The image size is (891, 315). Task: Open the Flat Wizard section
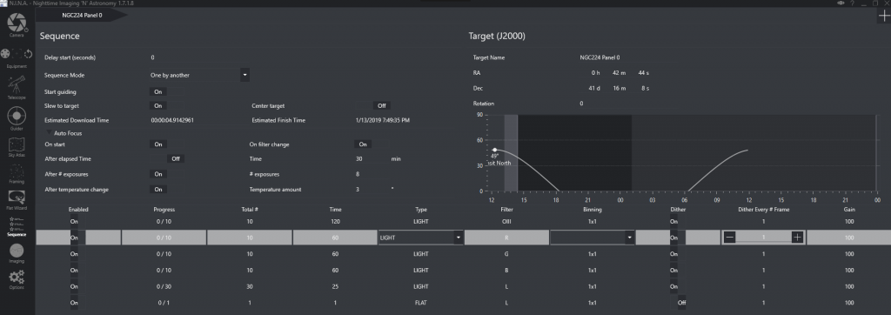tap(17, 200)
